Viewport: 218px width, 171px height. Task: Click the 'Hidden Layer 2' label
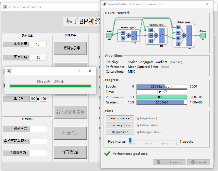coord(156,25)
